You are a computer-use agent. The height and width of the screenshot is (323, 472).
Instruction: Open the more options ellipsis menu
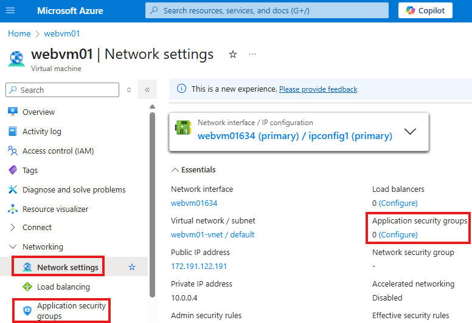[252, 55]
